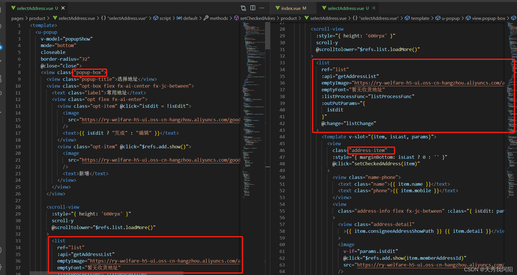Follow the src URL on right line 63
This screenshot has width=517, height=275.
pos(431,265)
